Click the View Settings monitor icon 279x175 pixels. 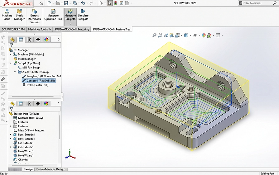tap(218, 35)
